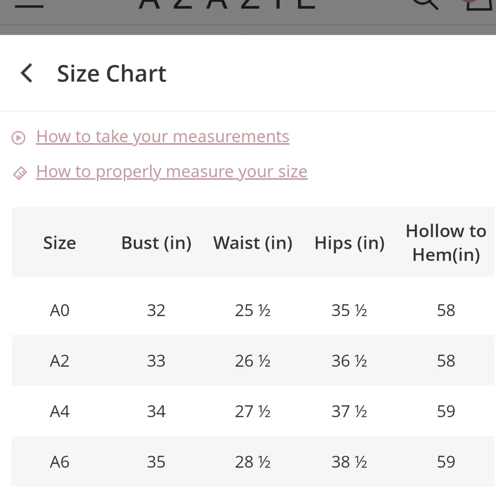The image size is (496, 495).
Task: Pick the A6 size row label
Action: coord(60,462)
